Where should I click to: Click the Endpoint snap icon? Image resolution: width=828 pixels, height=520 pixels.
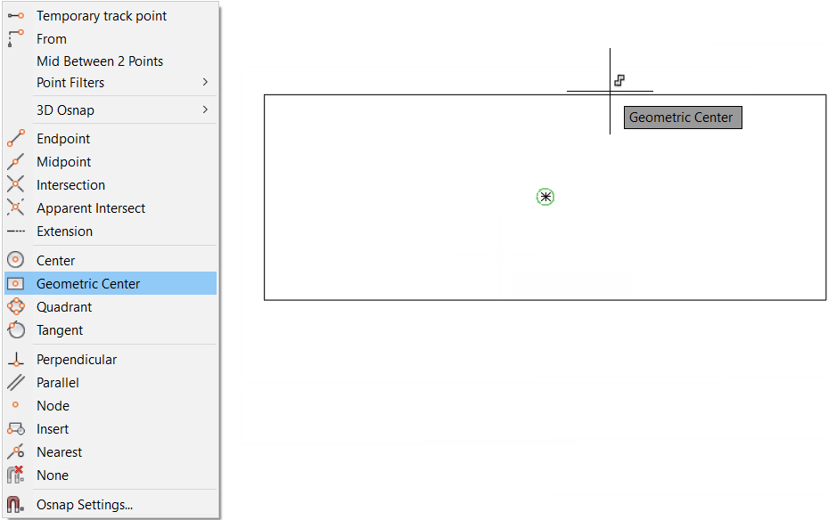[16, 138]
